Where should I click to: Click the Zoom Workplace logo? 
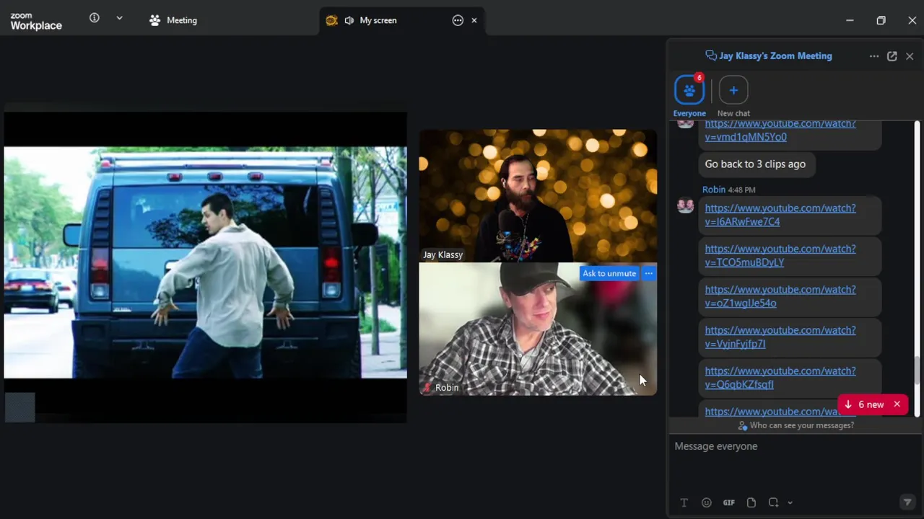click(x=36, y=21)
